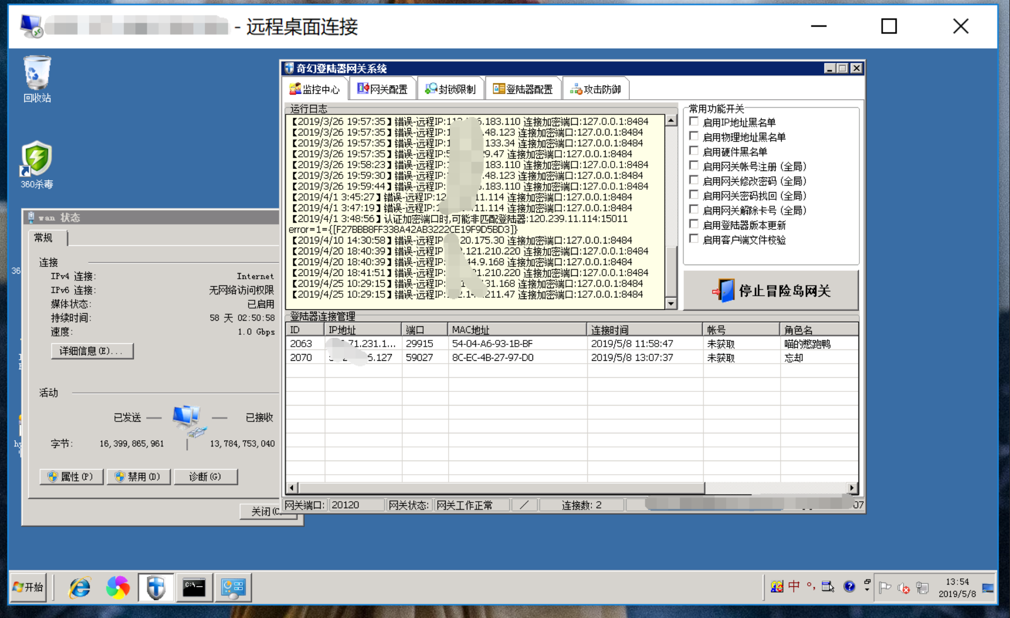Click the 禁用 button in wan status
This screenshot has height=618, width=1010.
(138, 476)
